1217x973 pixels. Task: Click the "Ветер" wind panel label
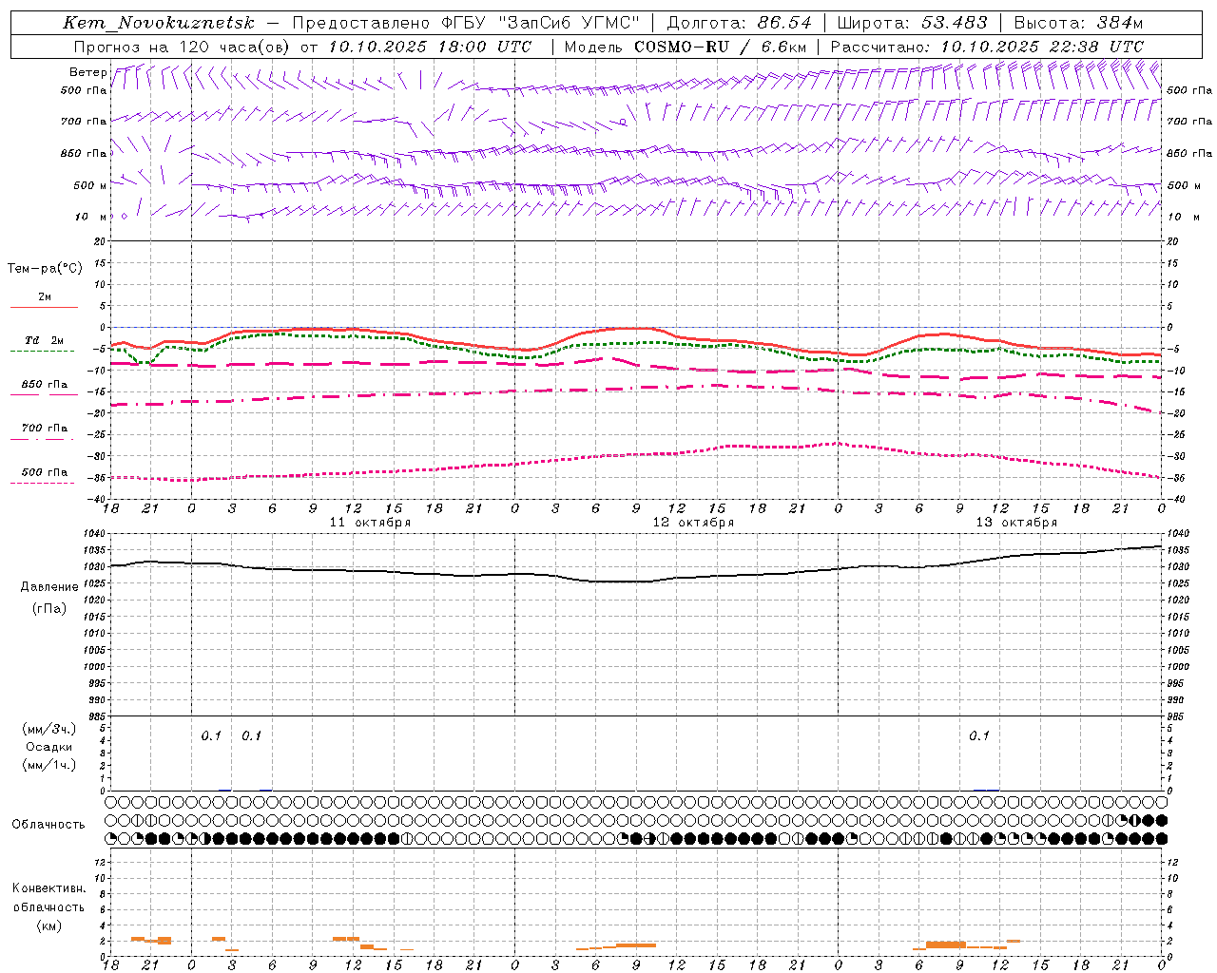point(87,72)
